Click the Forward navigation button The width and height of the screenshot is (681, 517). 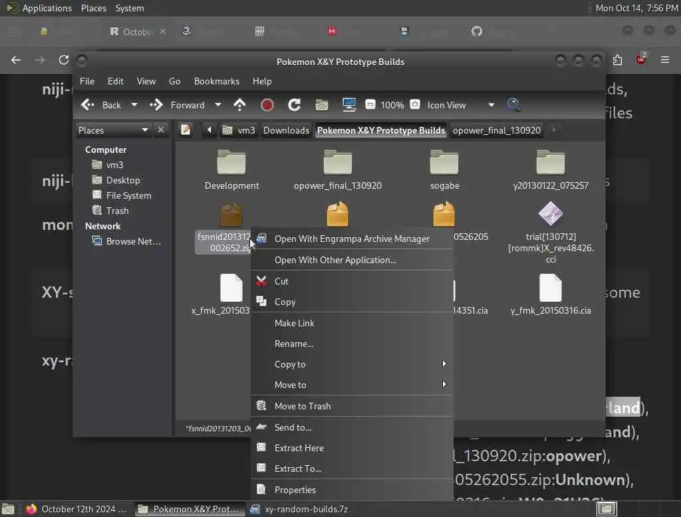click(x=177, y=105)
